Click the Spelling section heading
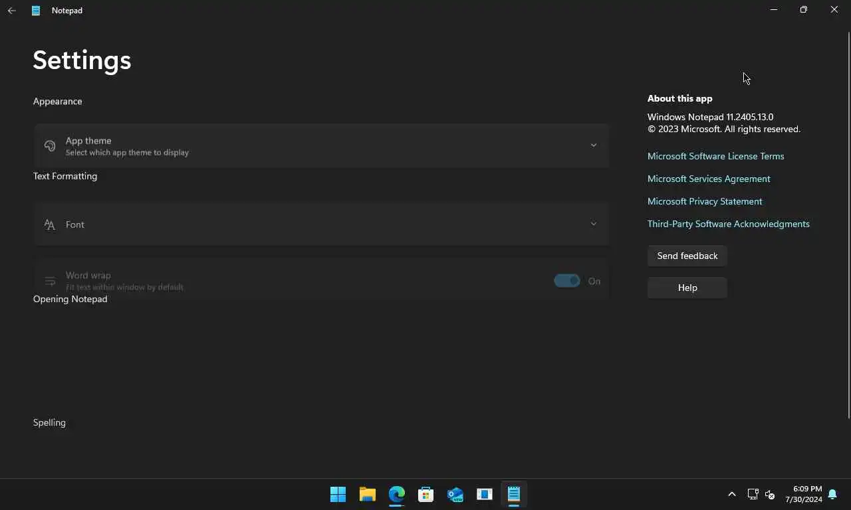 pos(49,422)
